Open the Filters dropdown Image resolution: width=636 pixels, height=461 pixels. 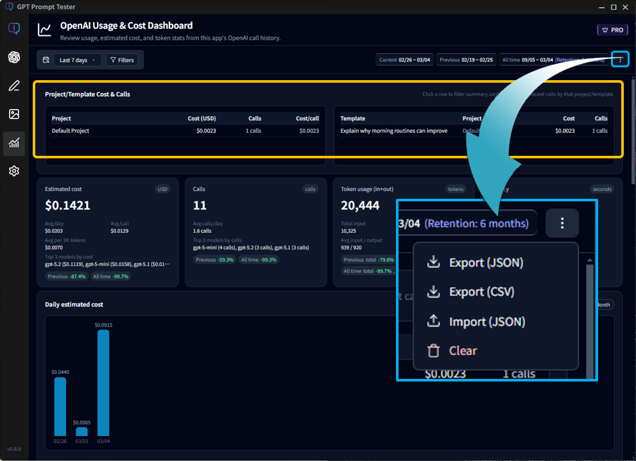[123, 59]
